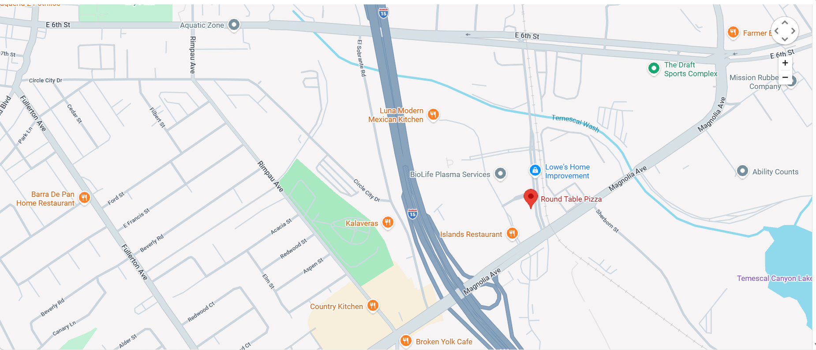Click the Broken Yolk Cafe icon
816x350 pixels.
pos(406,341)
